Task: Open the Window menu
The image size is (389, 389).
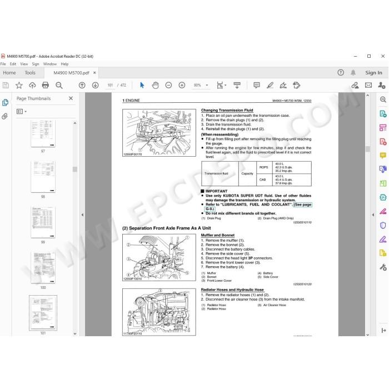Action: [x=50, y=64]
